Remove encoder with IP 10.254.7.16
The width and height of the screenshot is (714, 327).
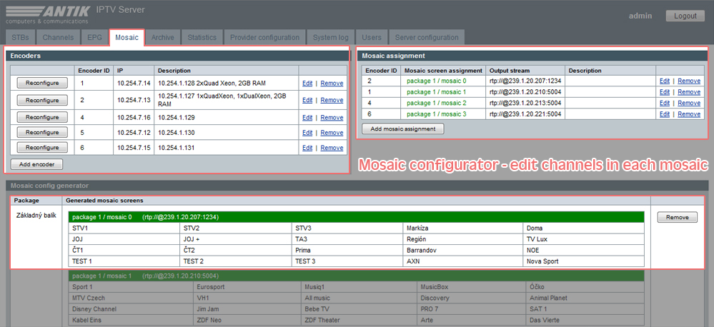point(332,118)
